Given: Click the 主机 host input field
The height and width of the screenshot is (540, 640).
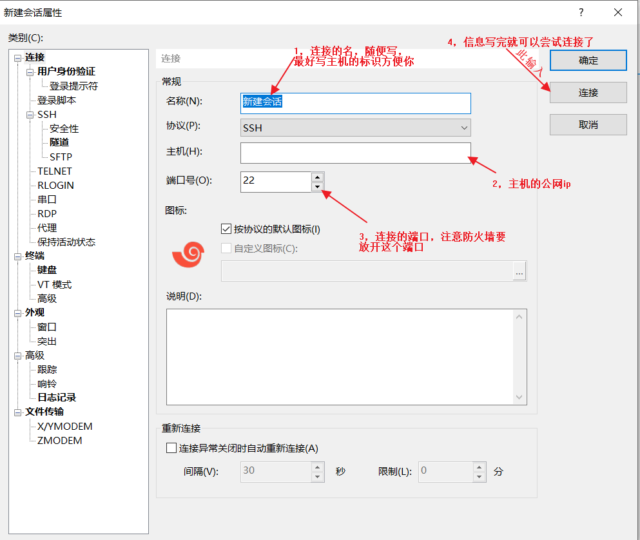Looking at the screenshot, I should pos(355,153).
